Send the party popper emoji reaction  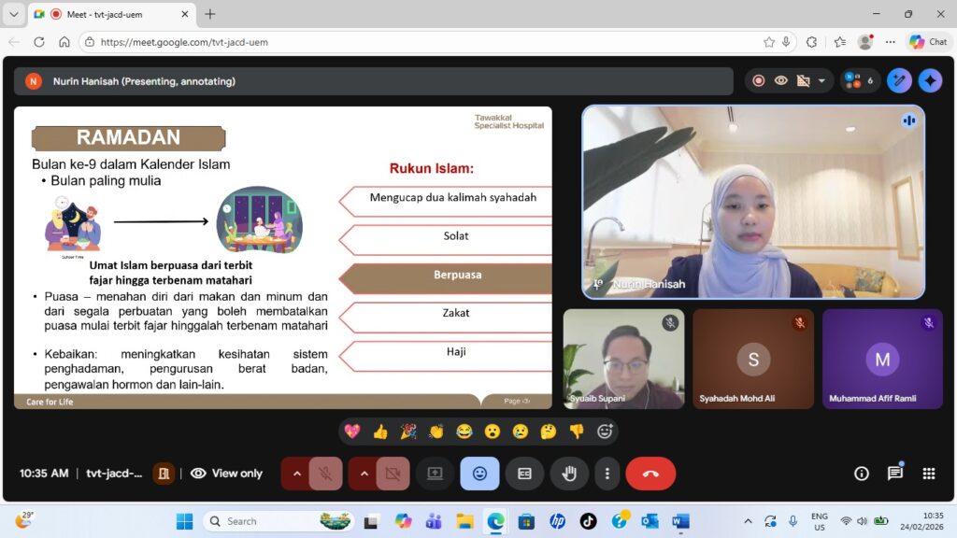tap(408, 432)
